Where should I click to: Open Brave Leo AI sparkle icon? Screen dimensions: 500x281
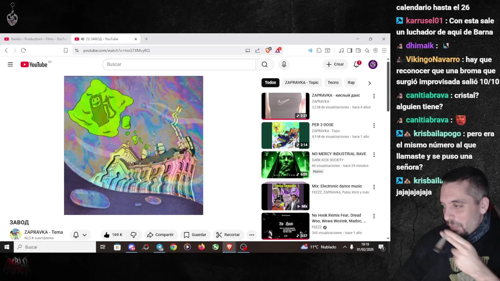click(367, 50)
